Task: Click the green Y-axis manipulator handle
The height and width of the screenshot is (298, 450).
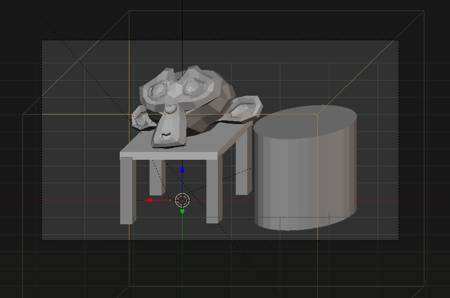Action: [x=182, y=211]
